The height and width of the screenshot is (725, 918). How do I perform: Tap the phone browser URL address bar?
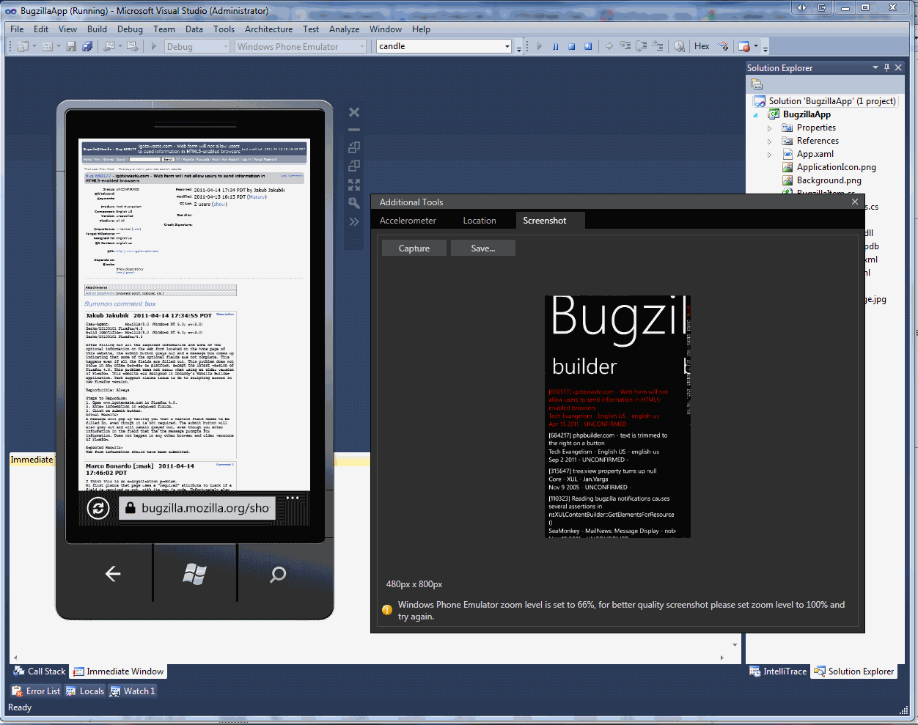(x=197, y=508)
